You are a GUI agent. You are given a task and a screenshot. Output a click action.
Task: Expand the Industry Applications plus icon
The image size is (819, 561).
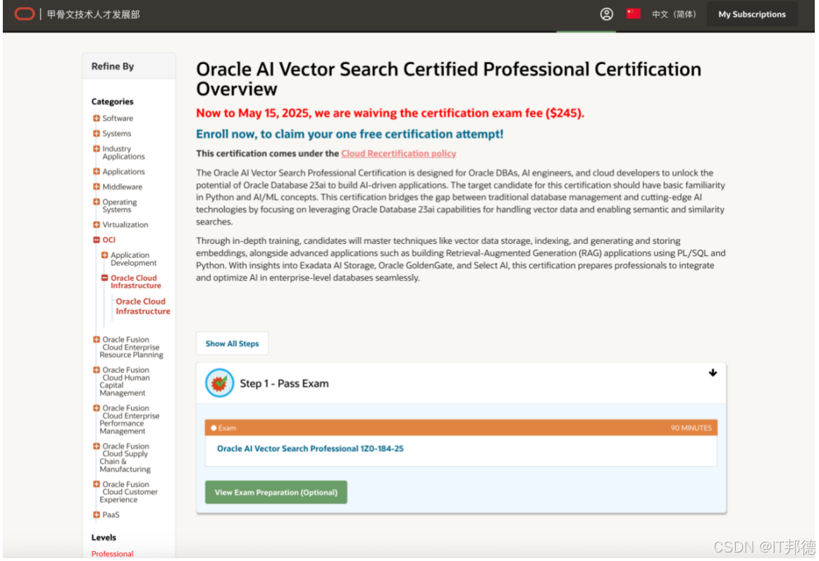pyautogui.click(x=96, y=148)
